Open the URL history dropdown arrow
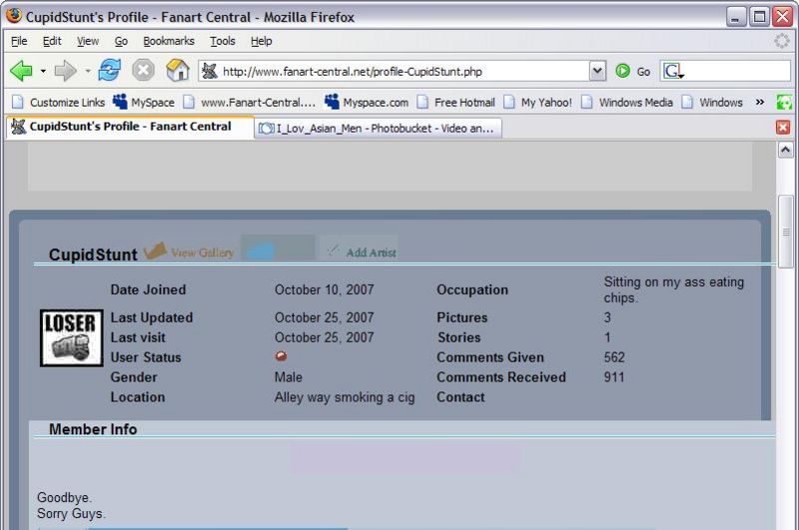Image resolution: width=799 pixels, height=530 pixels. 597,71
